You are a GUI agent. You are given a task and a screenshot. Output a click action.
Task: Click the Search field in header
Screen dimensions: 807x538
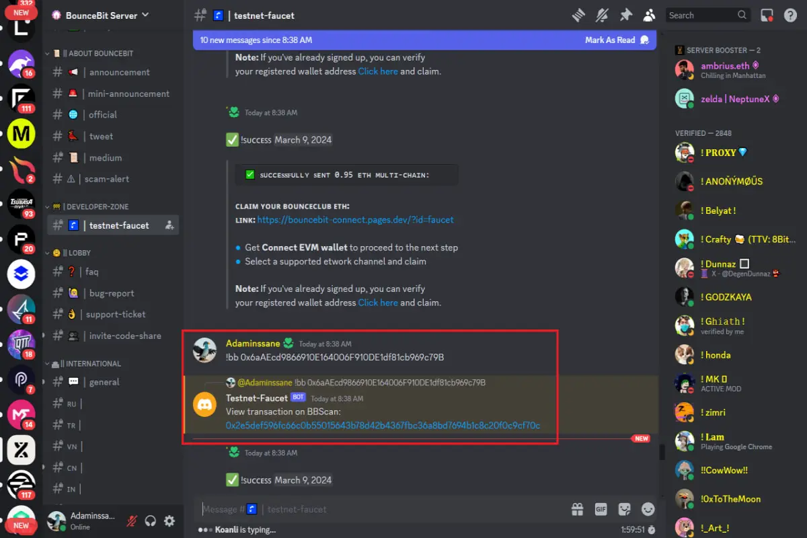tap(708, 15)
